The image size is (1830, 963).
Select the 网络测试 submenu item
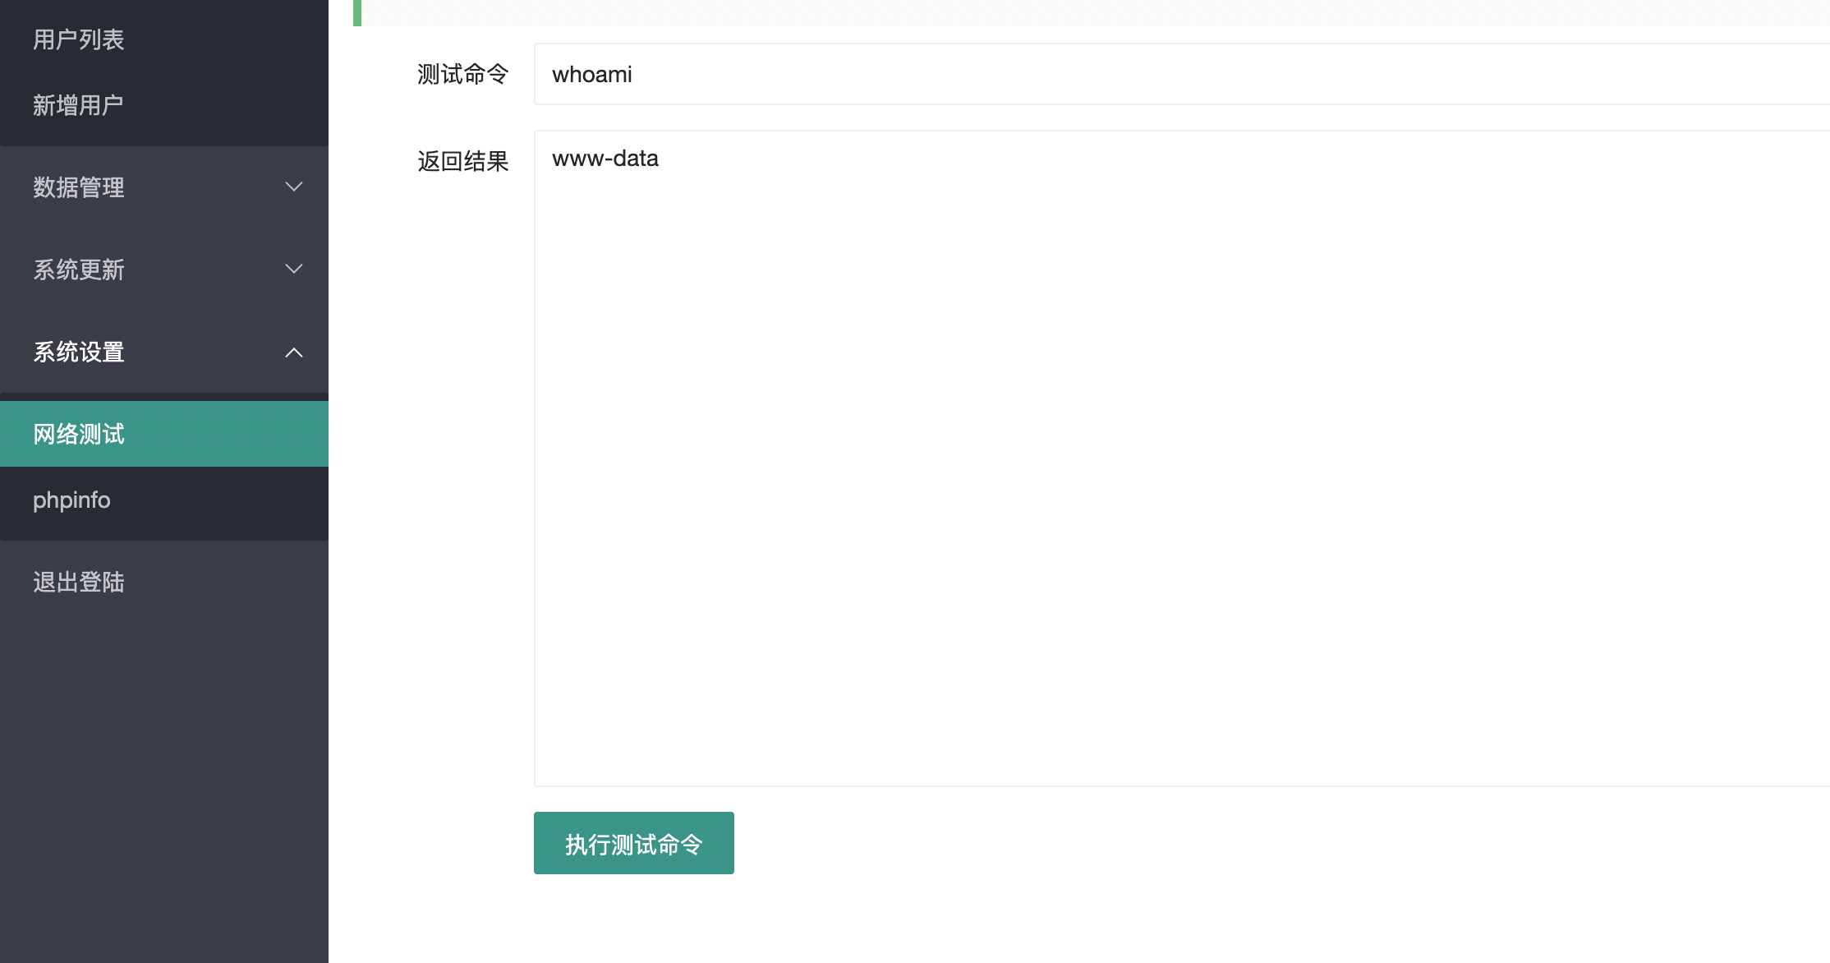point(79,434)
